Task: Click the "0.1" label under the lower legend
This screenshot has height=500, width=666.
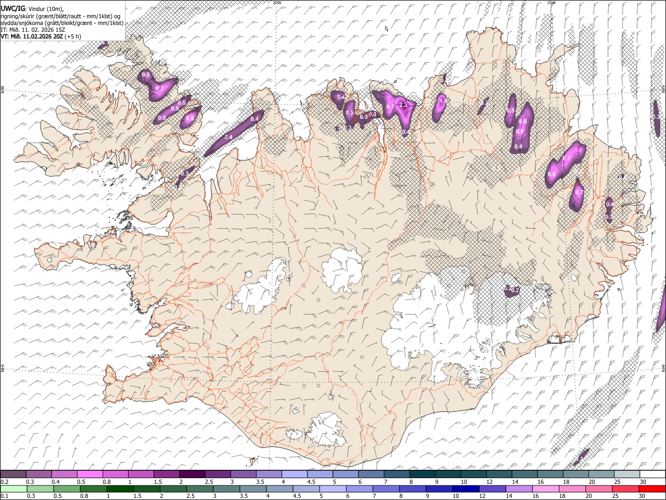Action: [x=4, y=496]
